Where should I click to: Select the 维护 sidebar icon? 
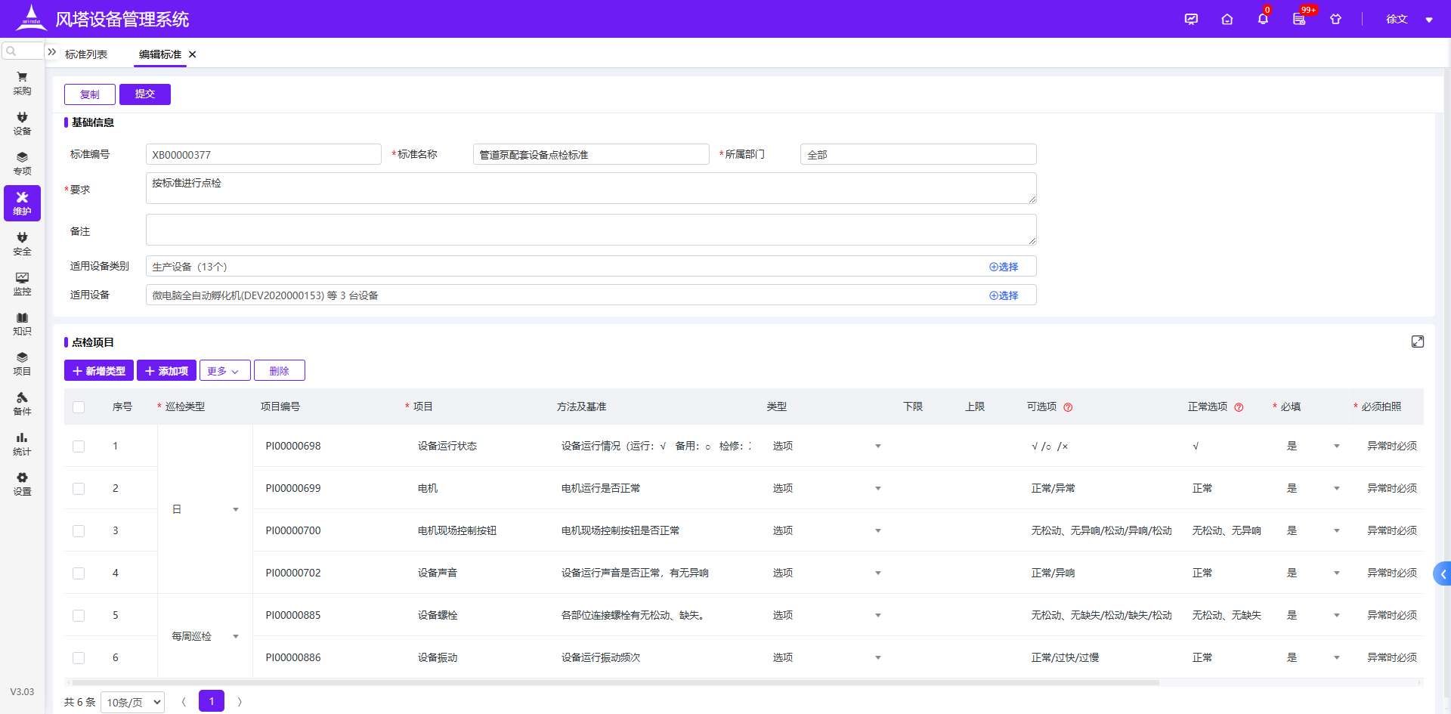(22, 203)
